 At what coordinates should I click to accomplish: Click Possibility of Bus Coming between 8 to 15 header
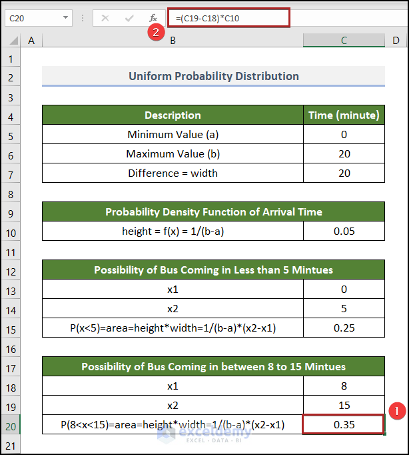pyautogui.click(x=213, y=366)
